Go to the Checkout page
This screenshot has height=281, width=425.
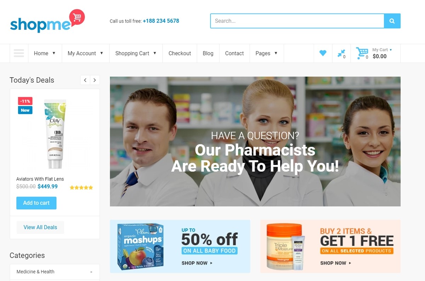(x=180, y=53)
